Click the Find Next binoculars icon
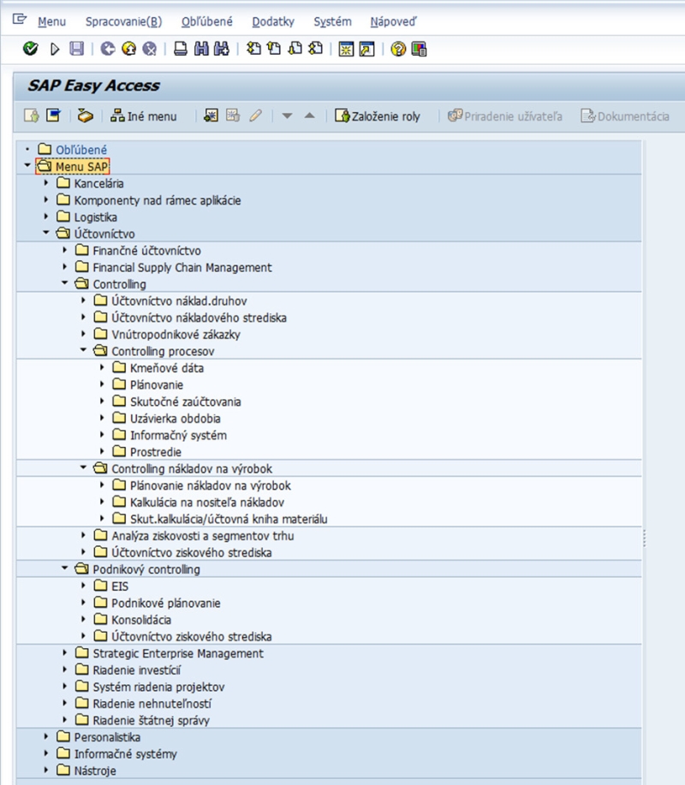Image resolution: width=685 pixels, height=785 pixels. coord(221,49)
